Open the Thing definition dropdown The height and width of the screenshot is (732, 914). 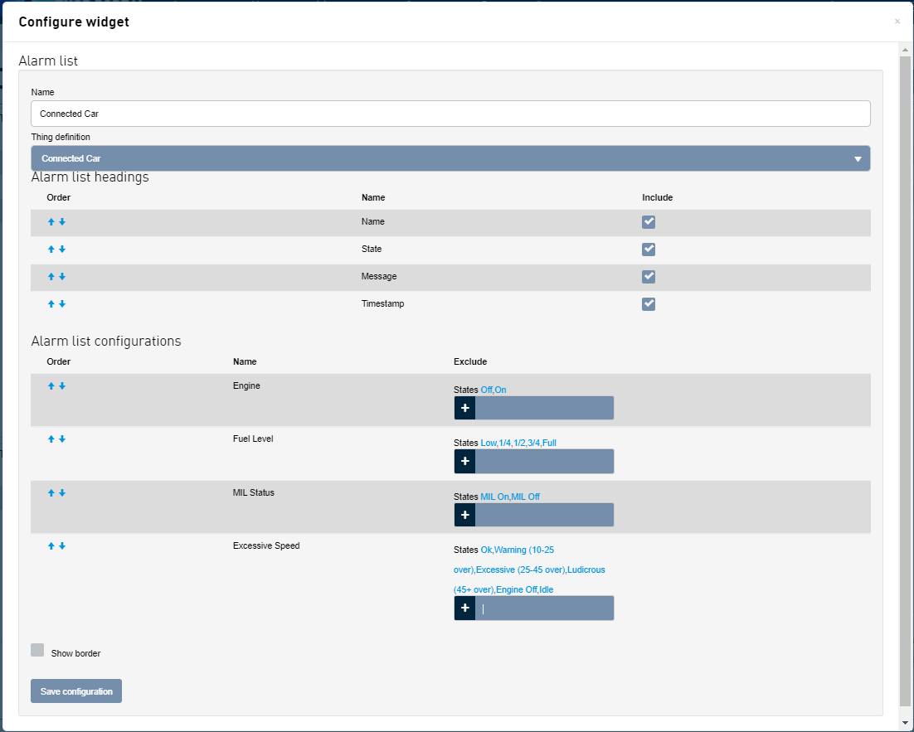pyautogui.click(x=450, y=158)
